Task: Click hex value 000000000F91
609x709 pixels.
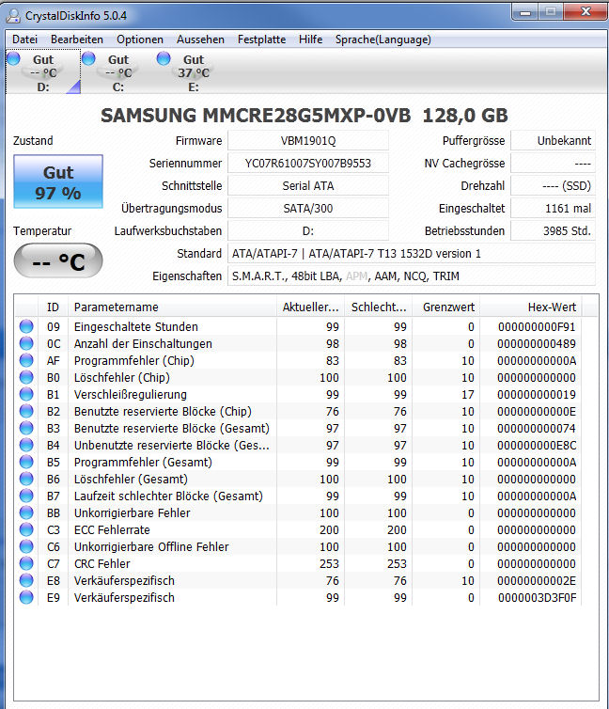Action: pyautogui.click(x=537, y=327)
